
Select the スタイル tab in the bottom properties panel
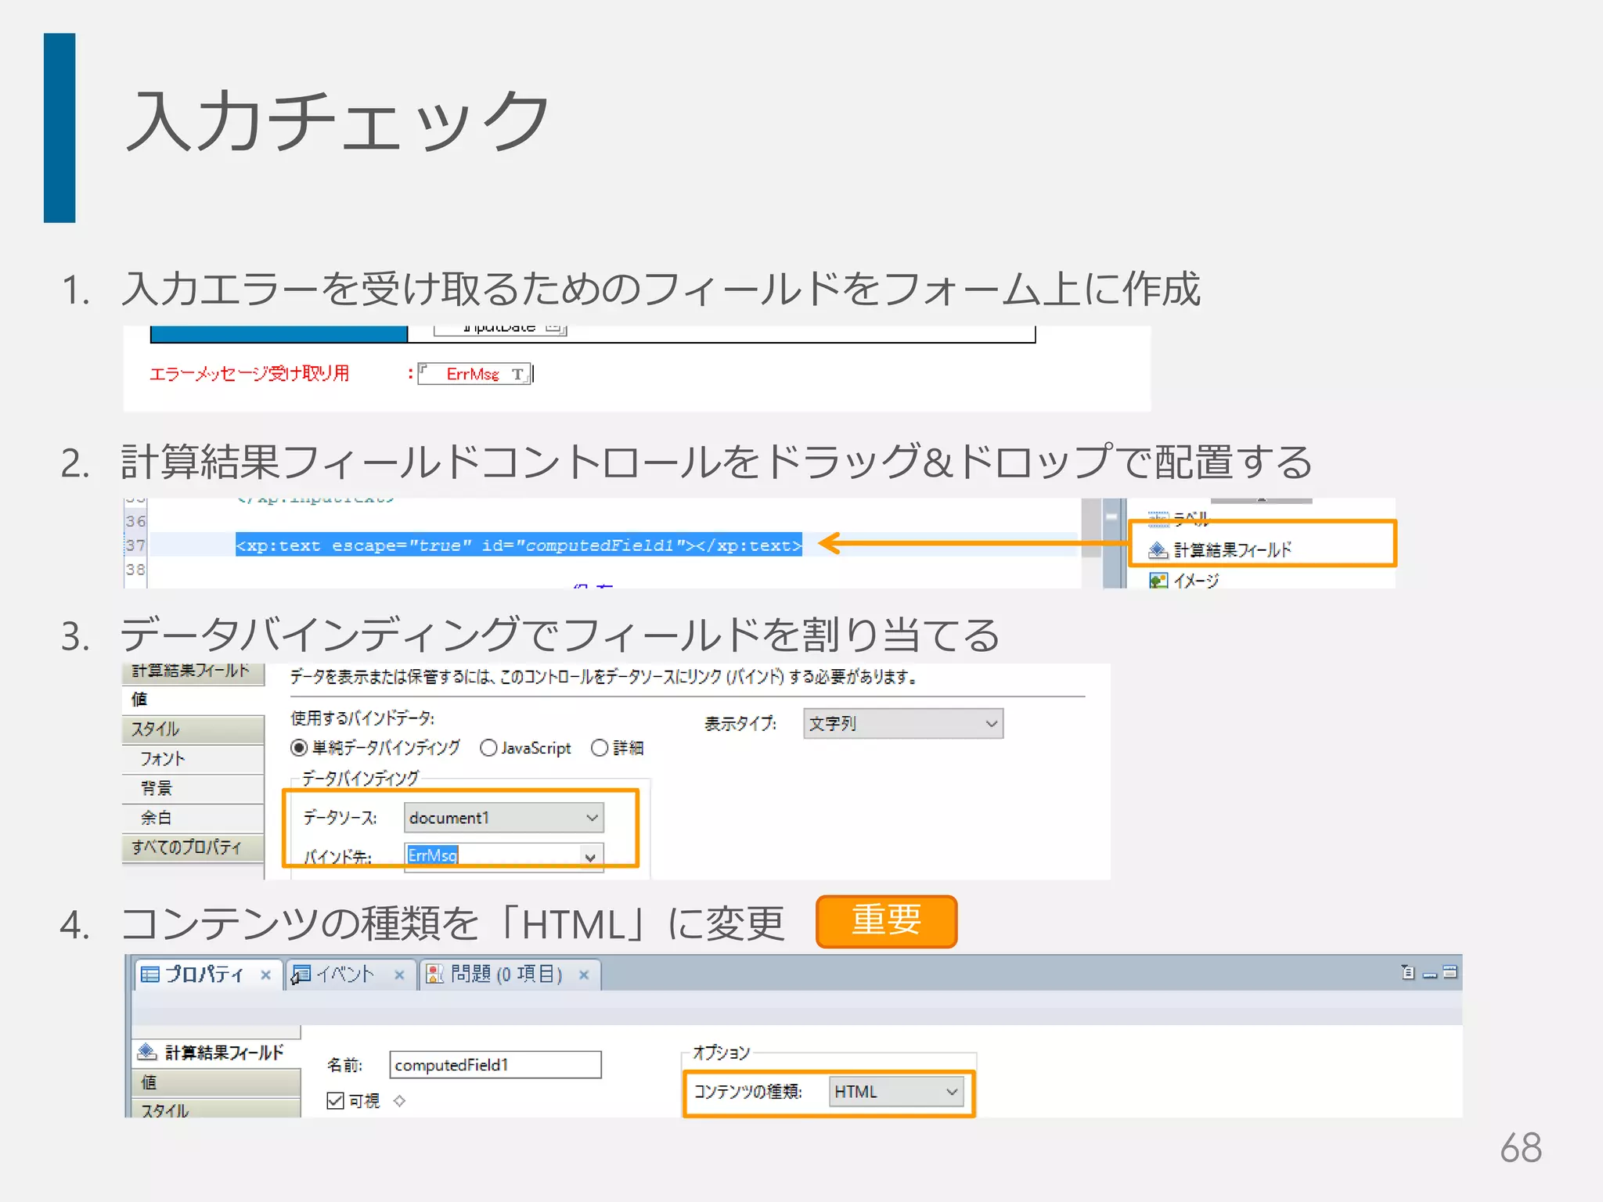(217, 1109)
